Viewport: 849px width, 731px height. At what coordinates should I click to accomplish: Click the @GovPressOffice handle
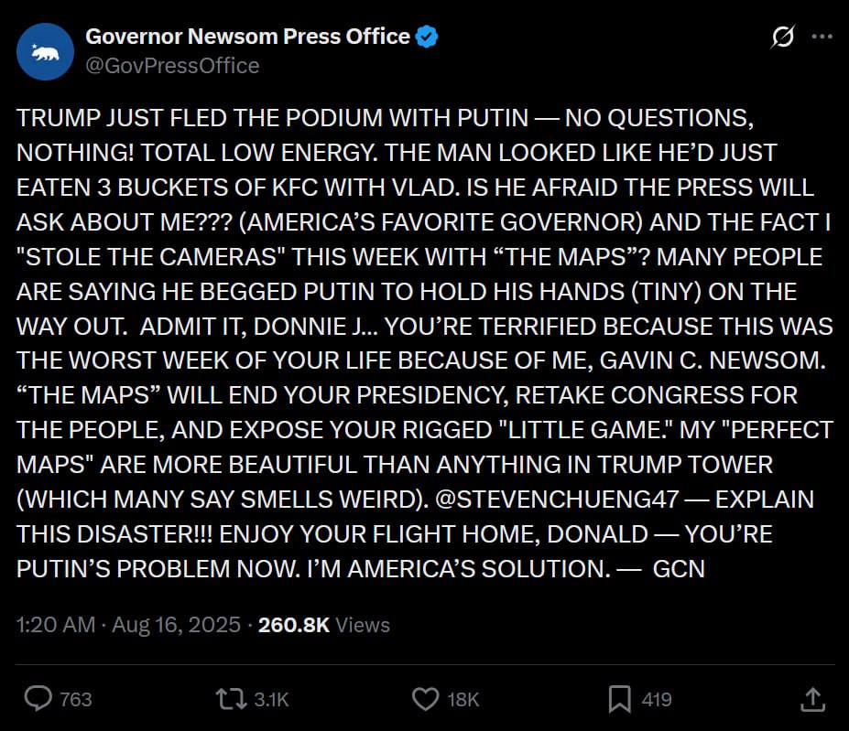172,66
